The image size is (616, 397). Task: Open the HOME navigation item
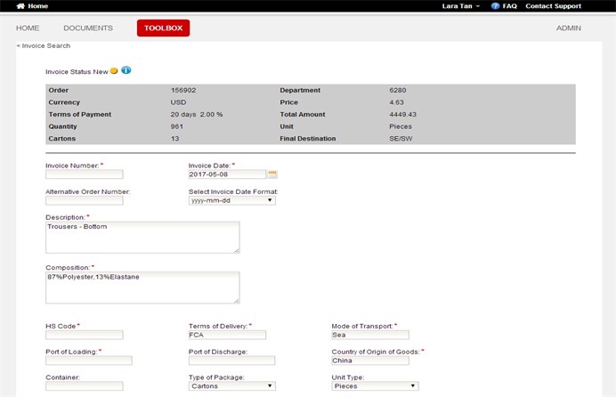pos(28,28)
